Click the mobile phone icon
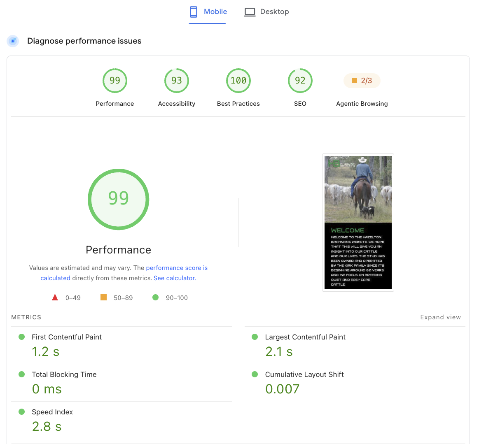The width and height of the screenshot is (479, 444). pos(194,12)
